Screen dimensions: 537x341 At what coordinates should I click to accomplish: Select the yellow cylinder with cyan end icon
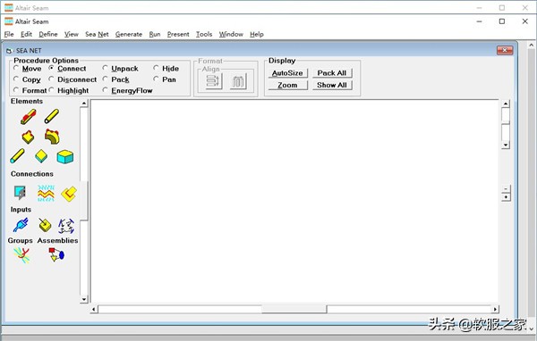pyautogui.click(x=17, y=156)
